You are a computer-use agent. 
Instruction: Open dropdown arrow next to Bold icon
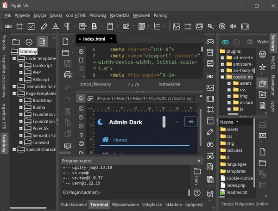pyautogui.click(x=102, y=26)
